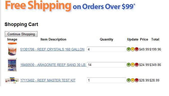The width and height of the screenshot is (169, 96).
Task: Click the Continue Shopping button
Action: pyautogui.click(x=21, y=34)
